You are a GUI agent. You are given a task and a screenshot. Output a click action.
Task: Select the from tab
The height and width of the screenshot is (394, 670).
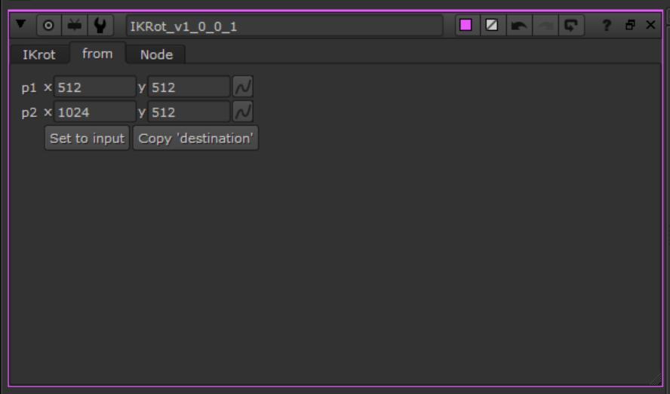click(97, 53)
